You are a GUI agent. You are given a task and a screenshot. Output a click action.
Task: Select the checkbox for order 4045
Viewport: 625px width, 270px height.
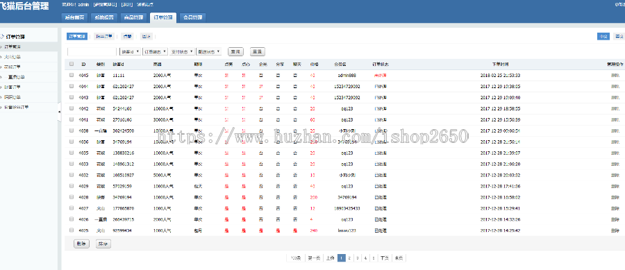(x=72, y=75)
